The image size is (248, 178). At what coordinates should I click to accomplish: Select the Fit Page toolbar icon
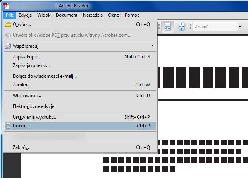tap(181, 27)
